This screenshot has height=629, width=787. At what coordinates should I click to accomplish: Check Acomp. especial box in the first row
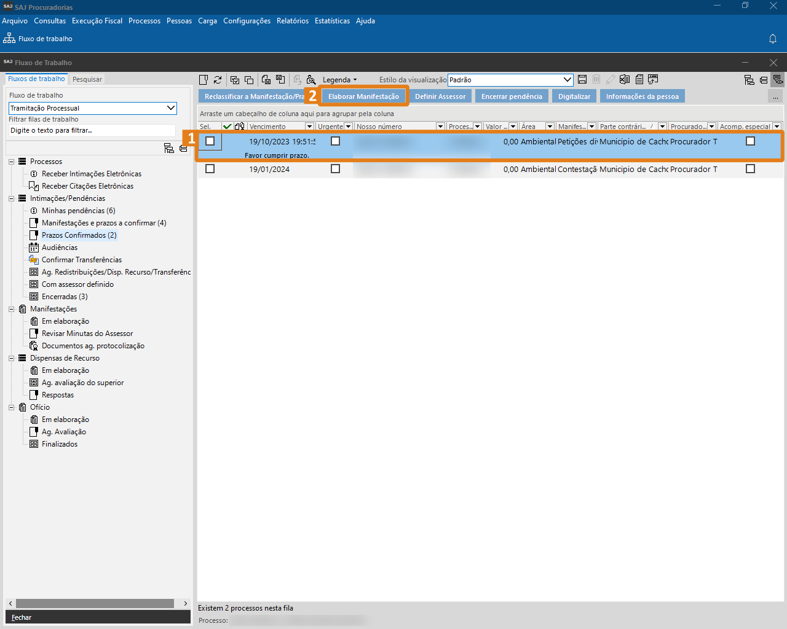click(x=750, y=141)
